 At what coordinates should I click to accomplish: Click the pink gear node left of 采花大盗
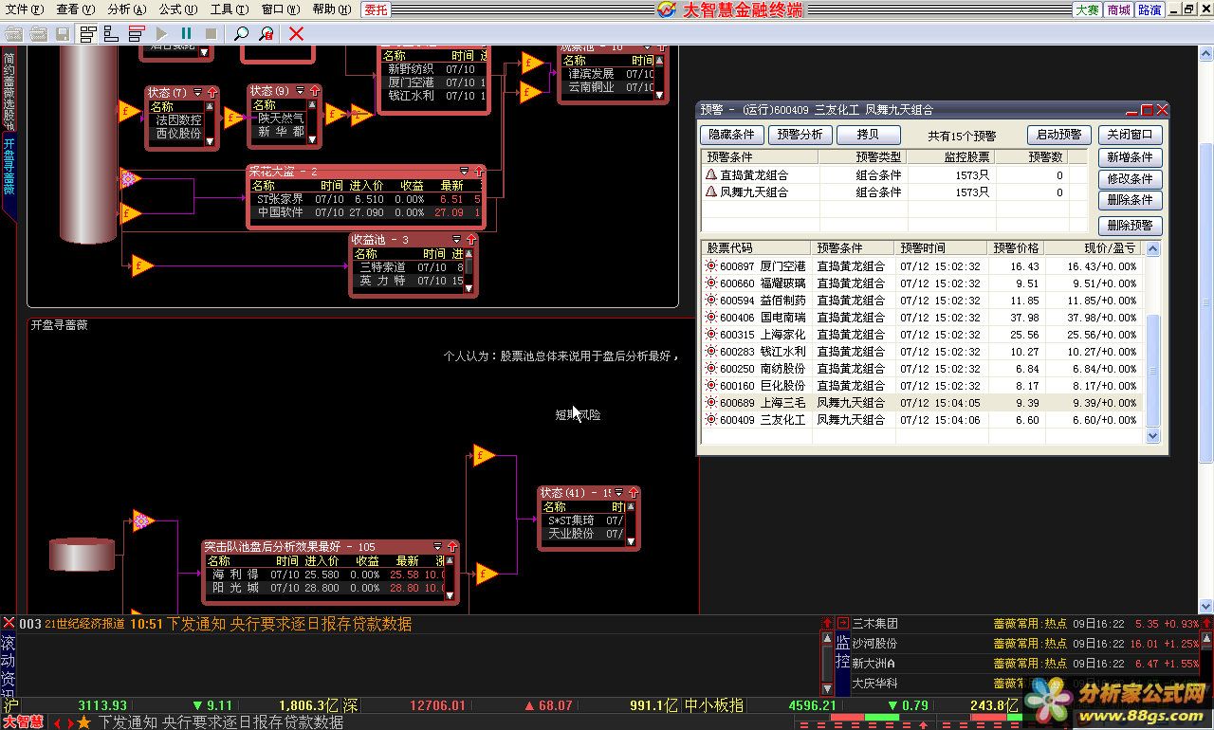coord(131,178)
